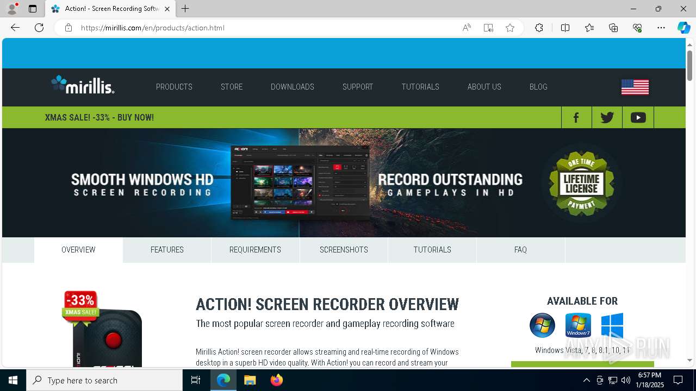
Task: Open PRODUCTS menu
Action: (x=174, y=87)
